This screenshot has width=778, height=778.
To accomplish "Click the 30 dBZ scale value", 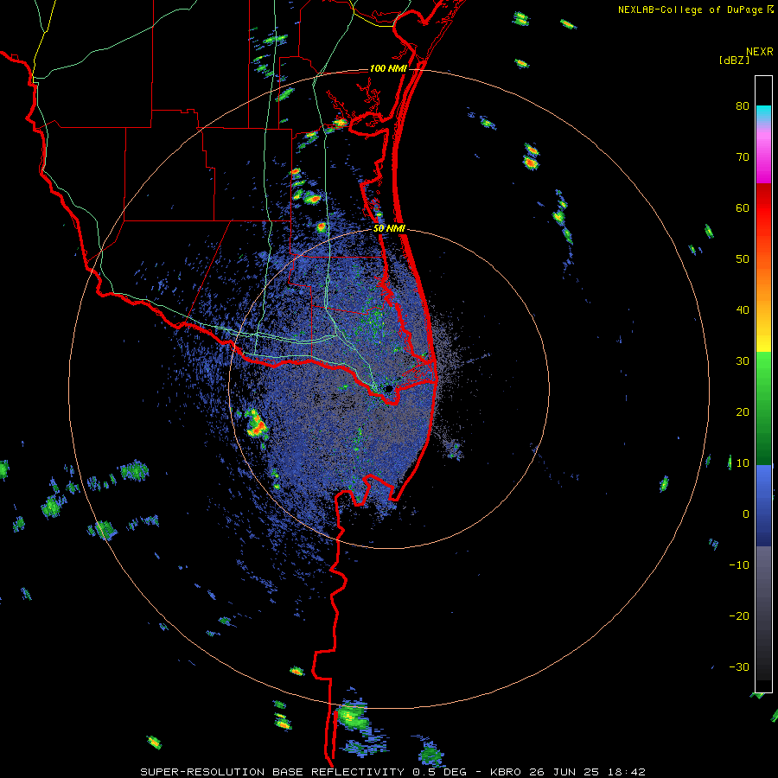I will coord(743,361).
